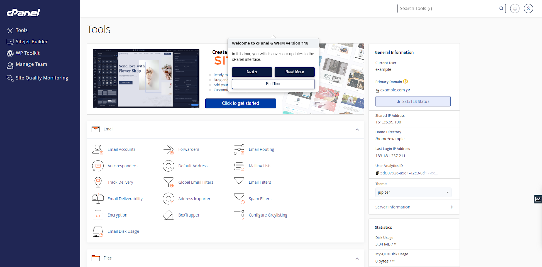Screen dimensions: 542x267
Task: Click Read More in the tour popup
Action: point(295,72)
